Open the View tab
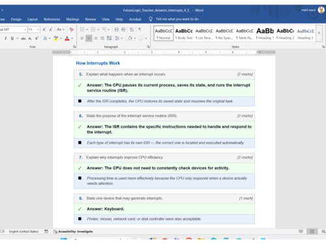 tap(106, 20)
